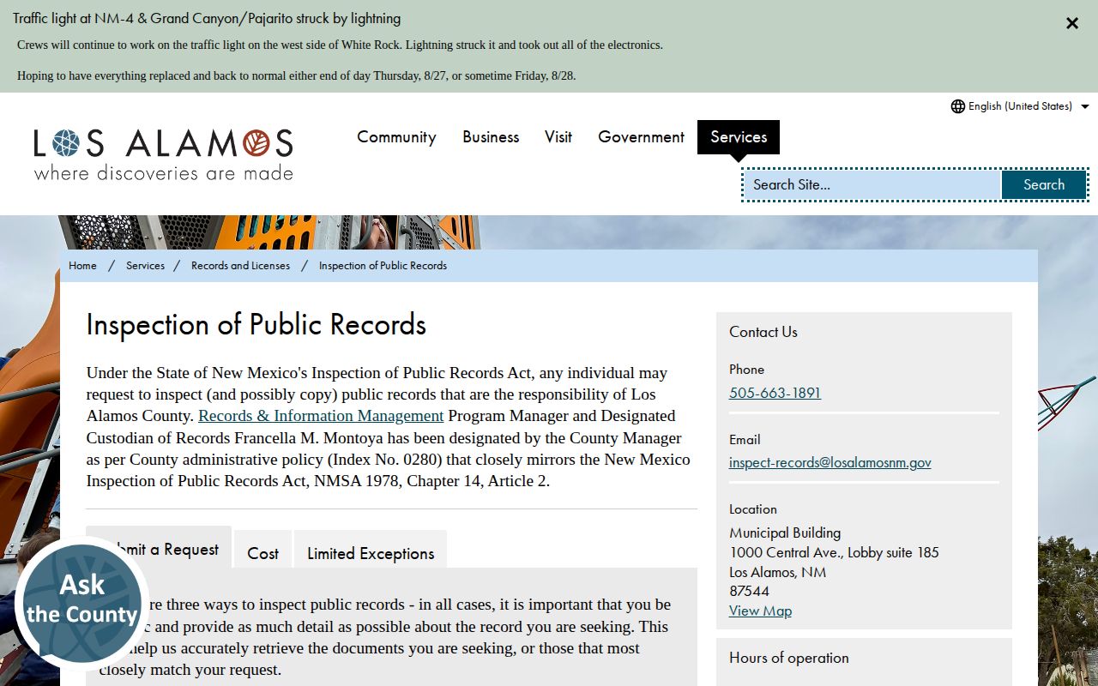
Task: Click the Los Alamos logo
Action: click(163, 154)
